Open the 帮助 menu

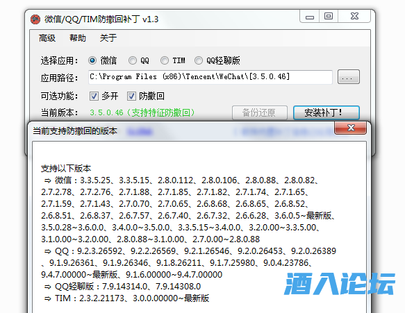click(x=78, y=38)
